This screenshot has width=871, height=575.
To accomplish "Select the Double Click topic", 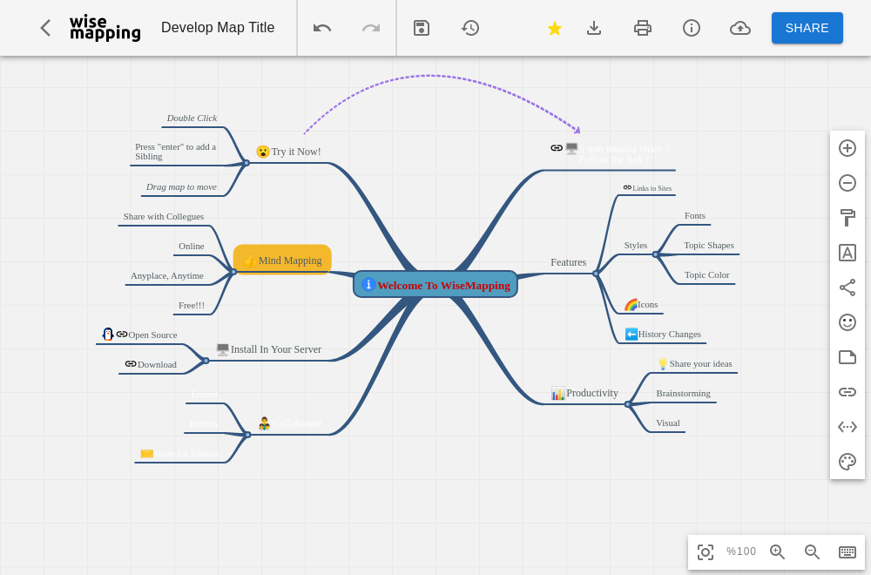I will [x=192, y=118].
